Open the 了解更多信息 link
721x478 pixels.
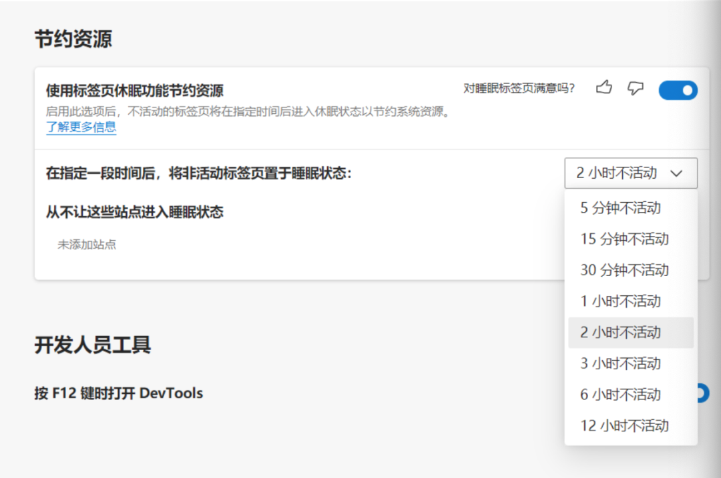[81, 127]
